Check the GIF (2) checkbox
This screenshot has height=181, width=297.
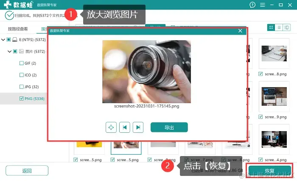pyautogui.click(x=22, y=63)
